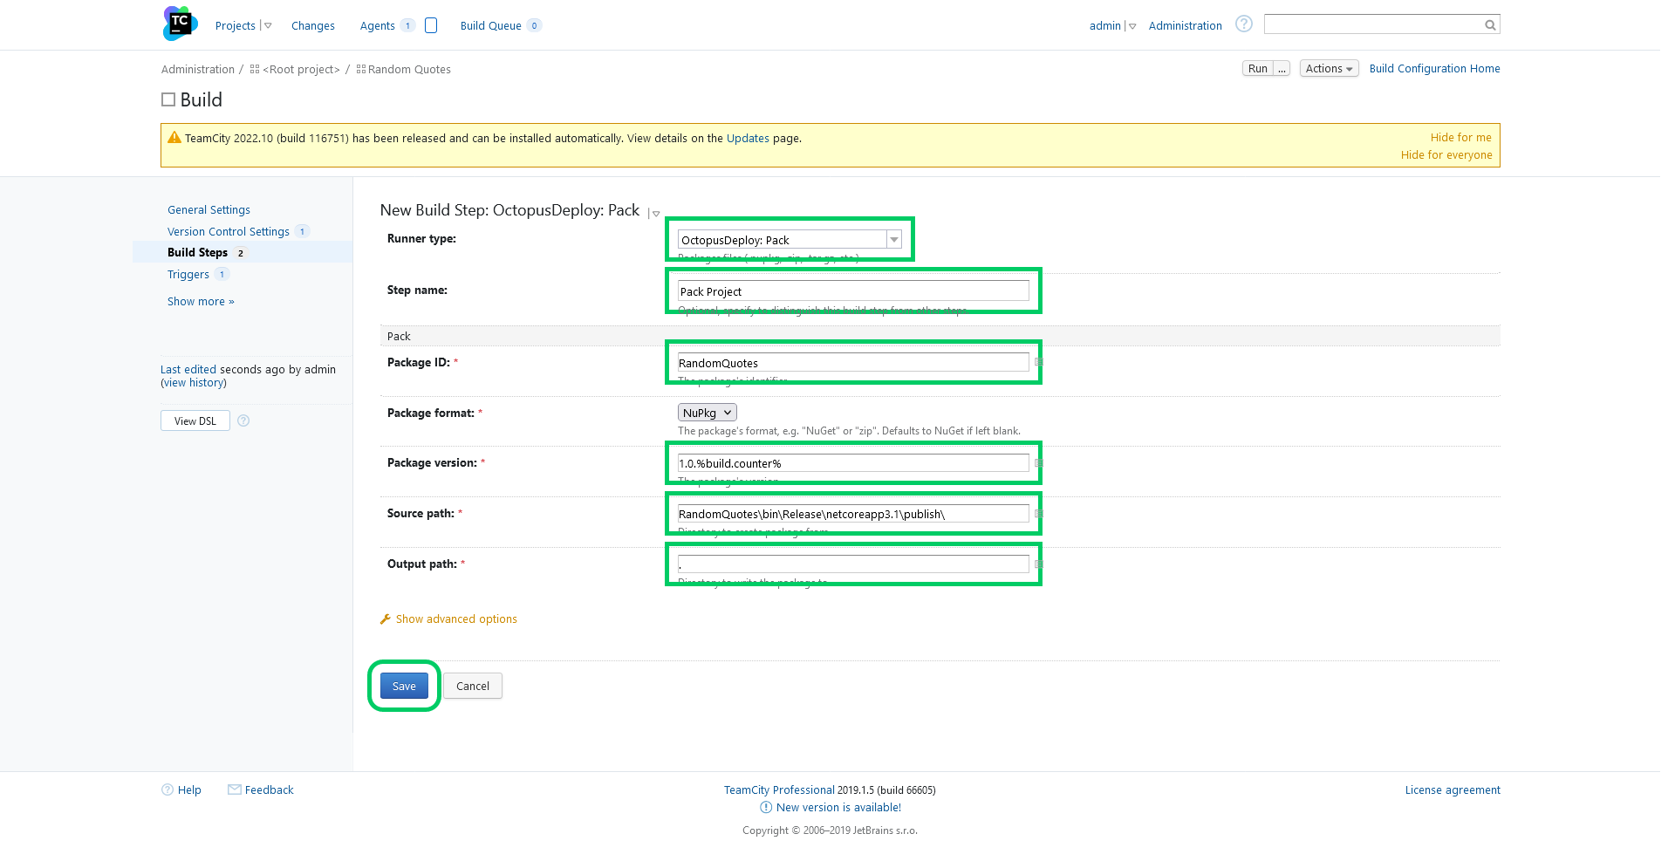Click the Help icon in the footer

(167, 789)
